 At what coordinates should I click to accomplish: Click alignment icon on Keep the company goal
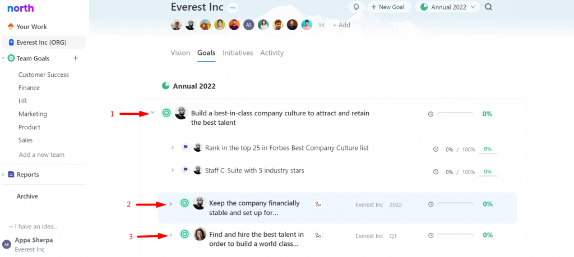coord(318,204)
